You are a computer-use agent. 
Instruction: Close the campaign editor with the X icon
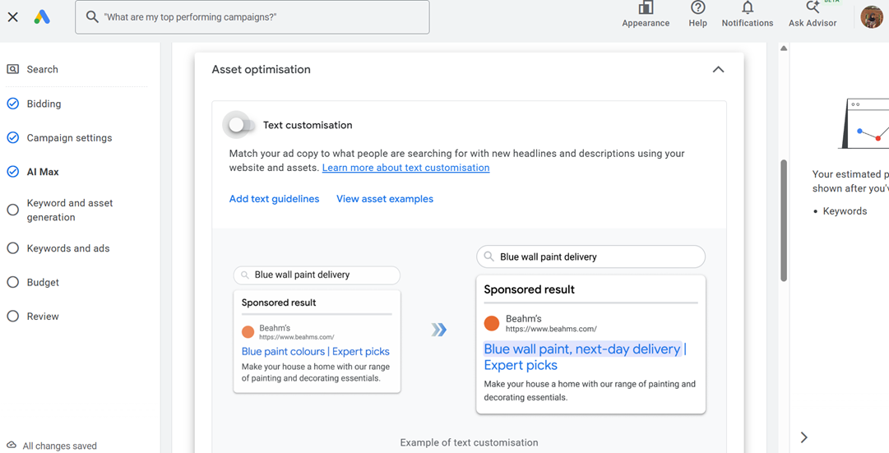click(12, 17)
